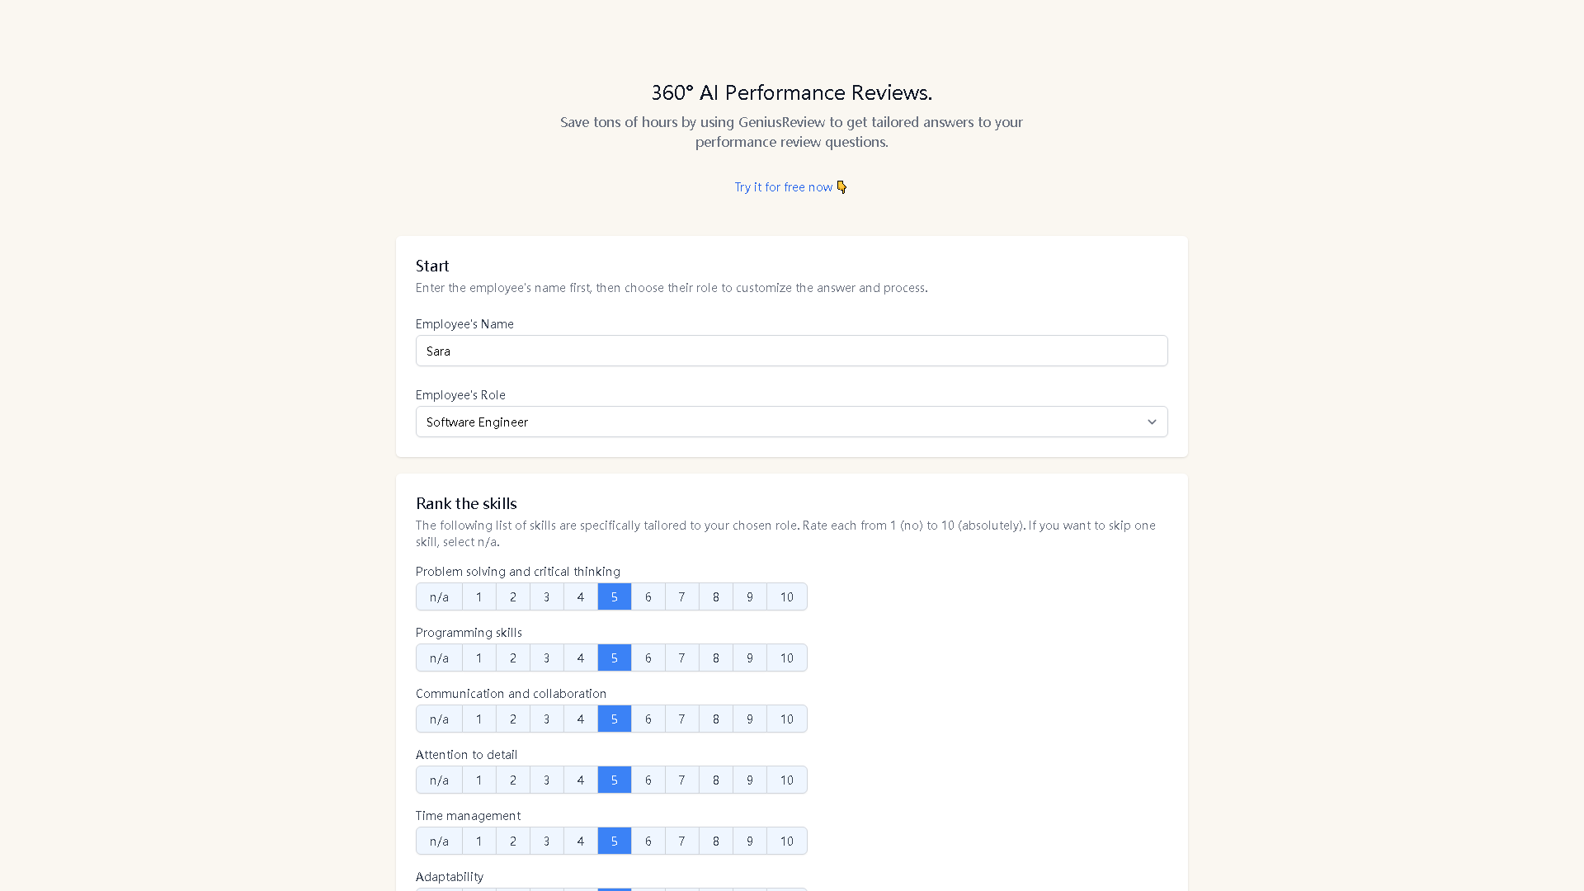Screen dimensions: 1584x891
Task: Click the Try it for free now link
Action: point(783,186)
